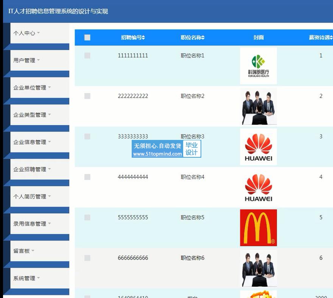This screenshot has height=298, width=333.
Task: Click salary value 6 in 职位名称6 row
Action: point(321,258)
